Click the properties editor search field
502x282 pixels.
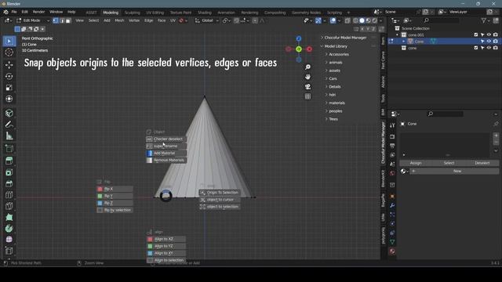coord(445,114)
